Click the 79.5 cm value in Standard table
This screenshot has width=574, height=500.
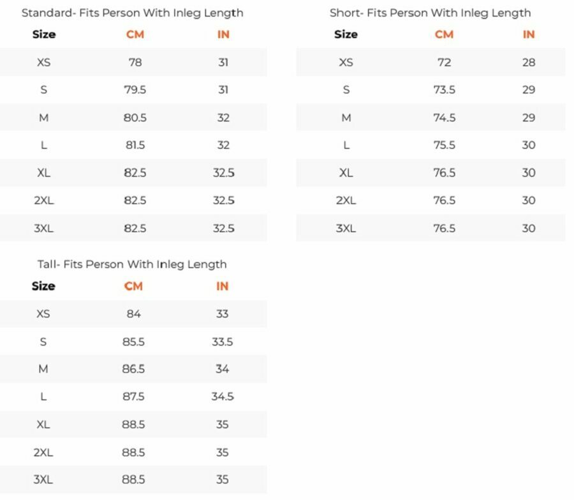135,90
